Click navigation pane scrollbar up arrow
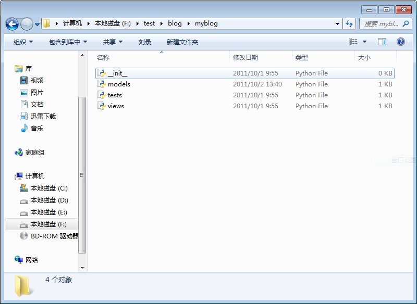This screenshot has width=417, height=304. point(82,55)
